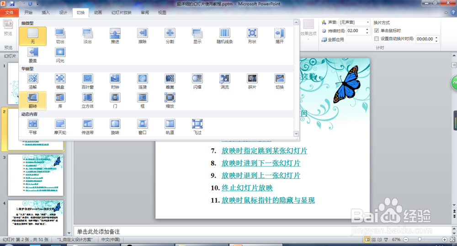Image resolution: width=457 pixels, height=246 pixels.
Task: Choose the 立方体 cube transition
Action: click(87, 100)
